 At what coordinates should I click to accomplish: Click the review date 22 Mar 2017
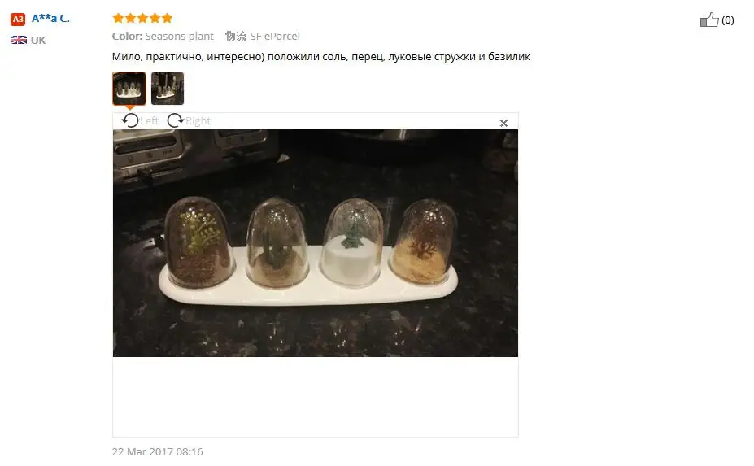[x=157, y=451]
